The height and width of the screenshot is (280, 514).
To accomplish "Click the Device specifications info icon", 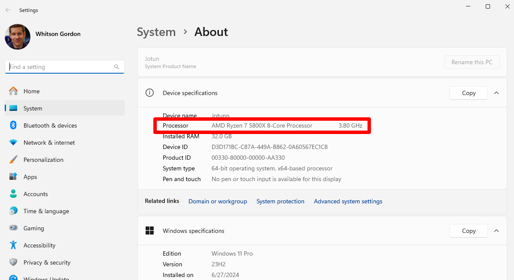I will pos(149,93).
